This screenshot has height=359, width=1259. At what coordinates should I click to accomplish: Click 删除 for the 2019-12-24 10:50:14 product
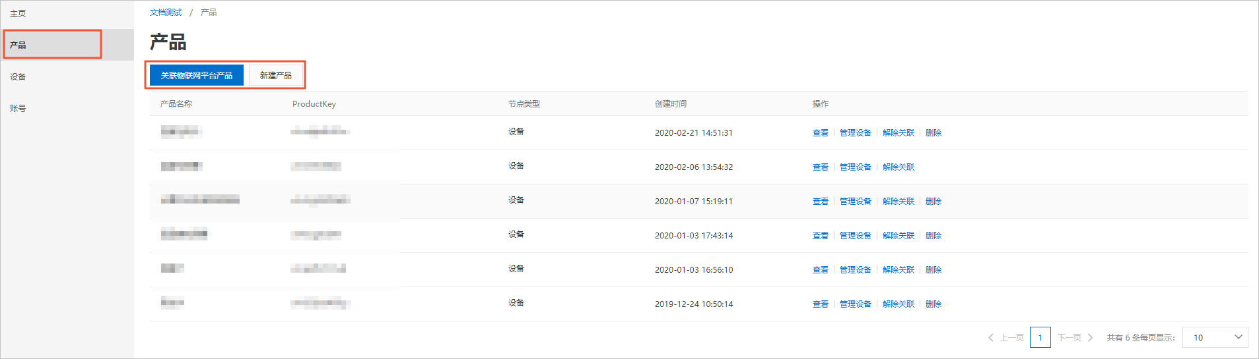coord(934,304)
